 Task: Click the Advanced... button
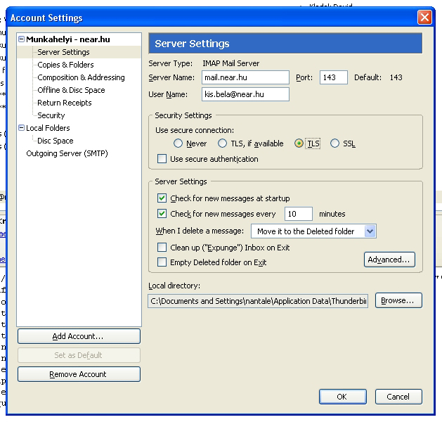[389, 260]
